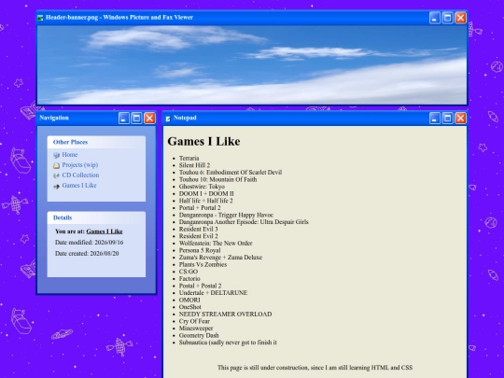Click Danganronpa - Trigger Happy Havoc
Image resolution: width=504 pixels, height=378 pixels.
click(226, 215)
